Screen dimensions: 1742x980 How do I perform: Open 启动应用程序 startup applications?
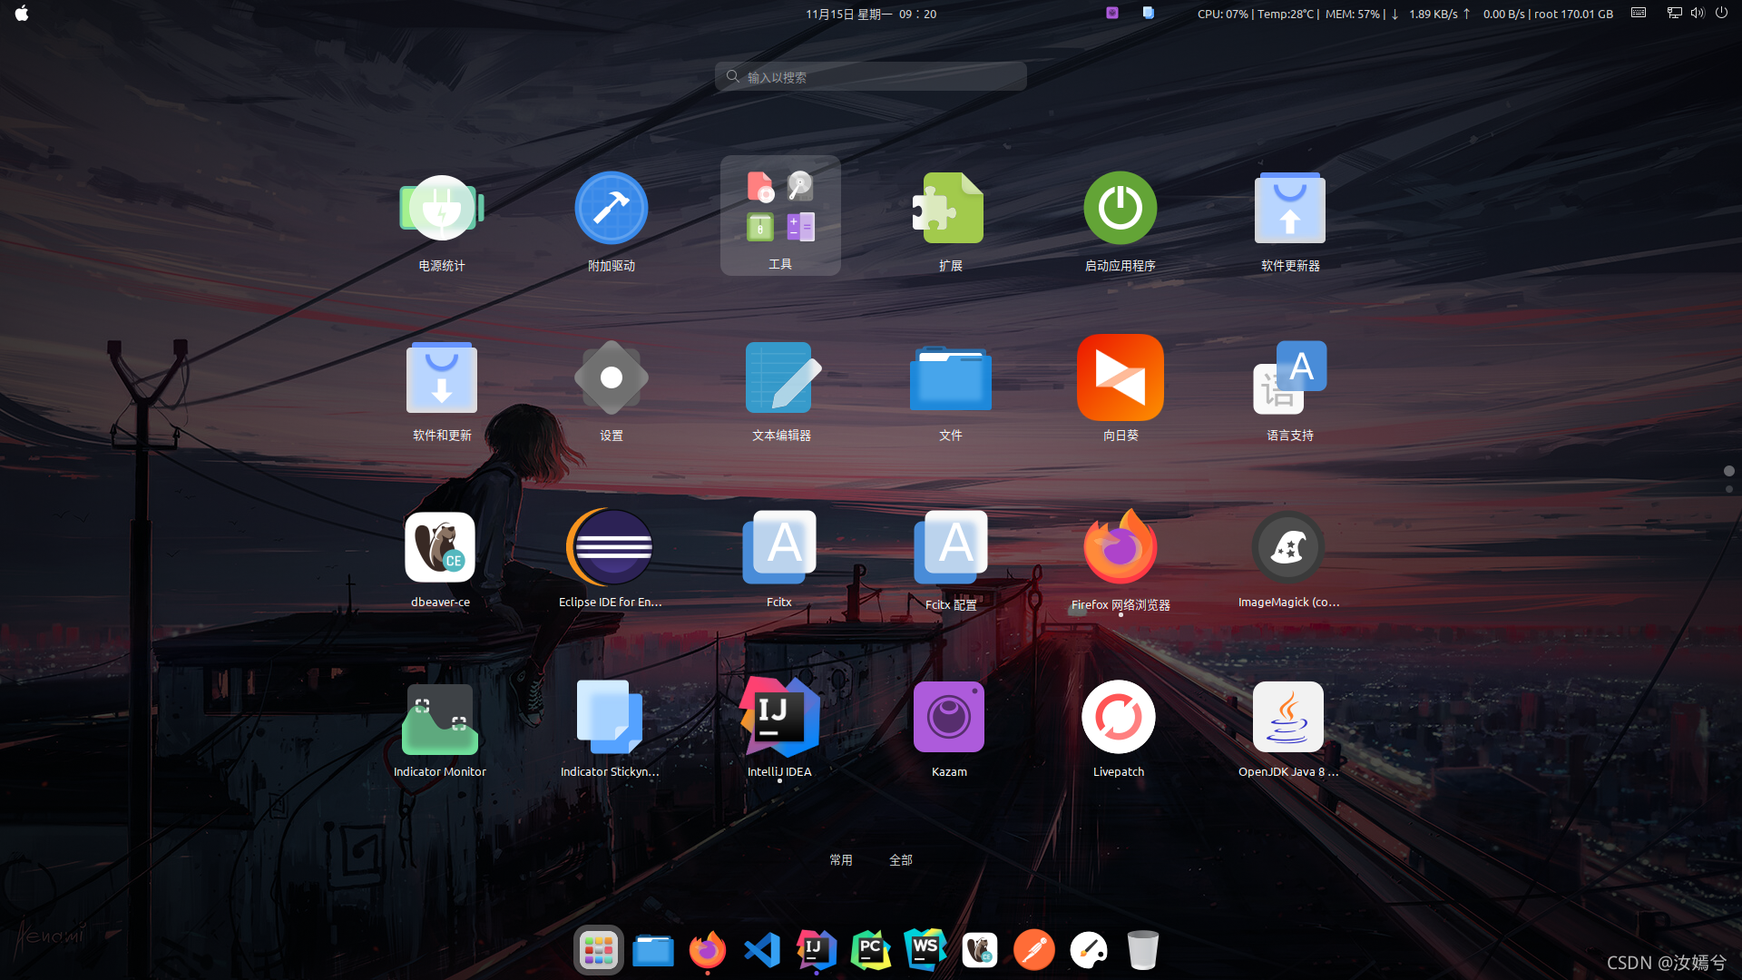(1121, 208)
